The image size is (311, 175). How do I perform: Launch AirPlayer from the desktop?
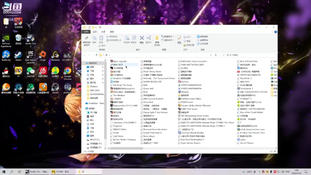67,89
